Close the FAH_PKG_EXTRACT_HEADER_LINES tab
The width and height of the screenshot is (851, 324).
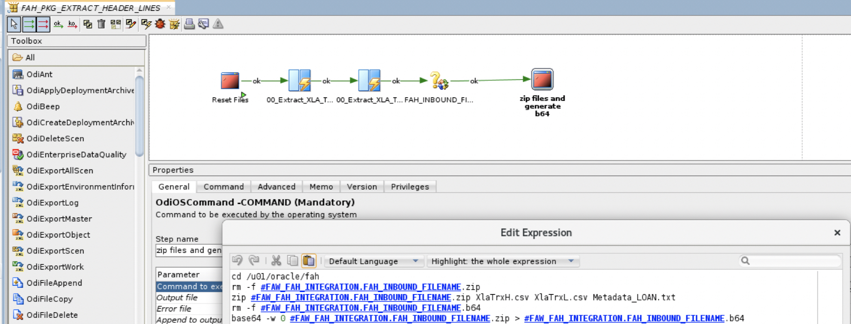point(168,7)
